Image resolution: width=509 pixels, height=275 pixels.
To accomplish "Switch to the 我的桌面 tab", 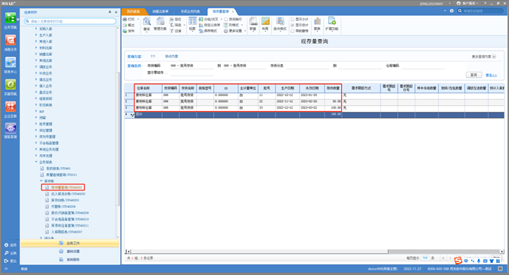I will coord(133,11).
